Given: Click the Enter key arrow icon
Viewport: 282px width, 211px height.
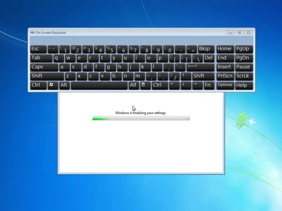Looking at the screenshot, I should [200, 67].
